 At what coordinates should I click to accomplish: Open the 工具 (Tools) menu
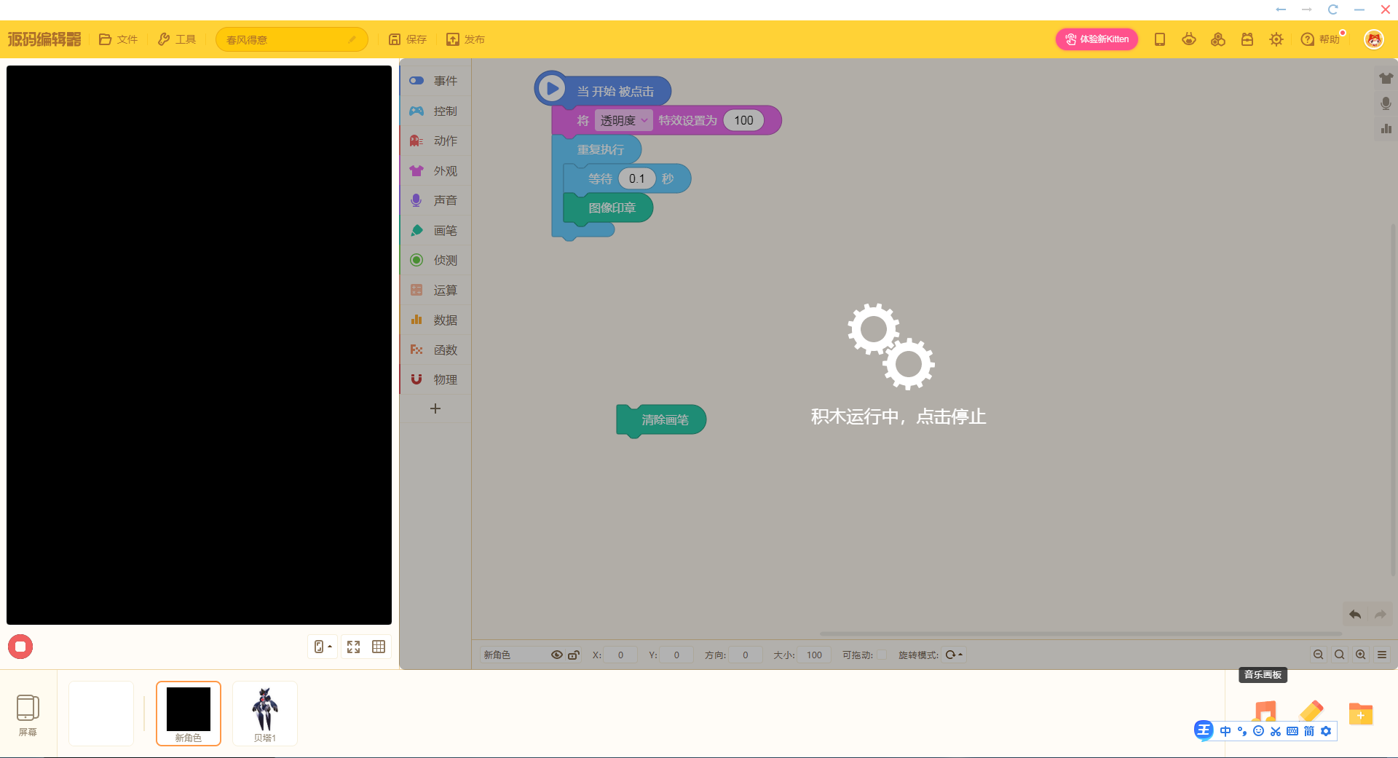point(177,39)
